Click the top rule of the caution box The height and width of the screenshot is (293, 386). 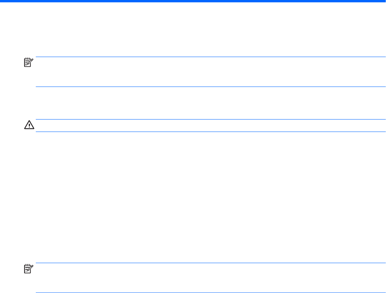point(206,119)
